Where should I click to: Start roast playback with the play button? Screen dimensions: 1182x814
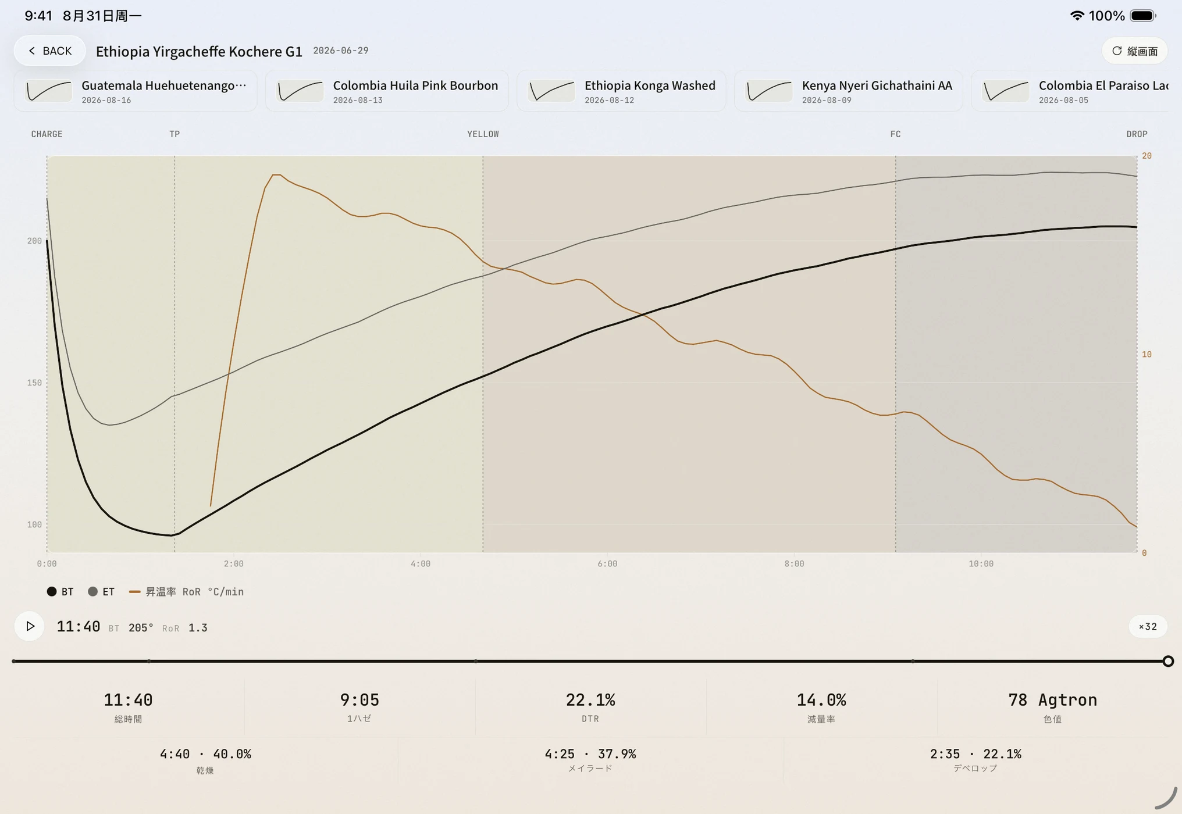[30, 626]
